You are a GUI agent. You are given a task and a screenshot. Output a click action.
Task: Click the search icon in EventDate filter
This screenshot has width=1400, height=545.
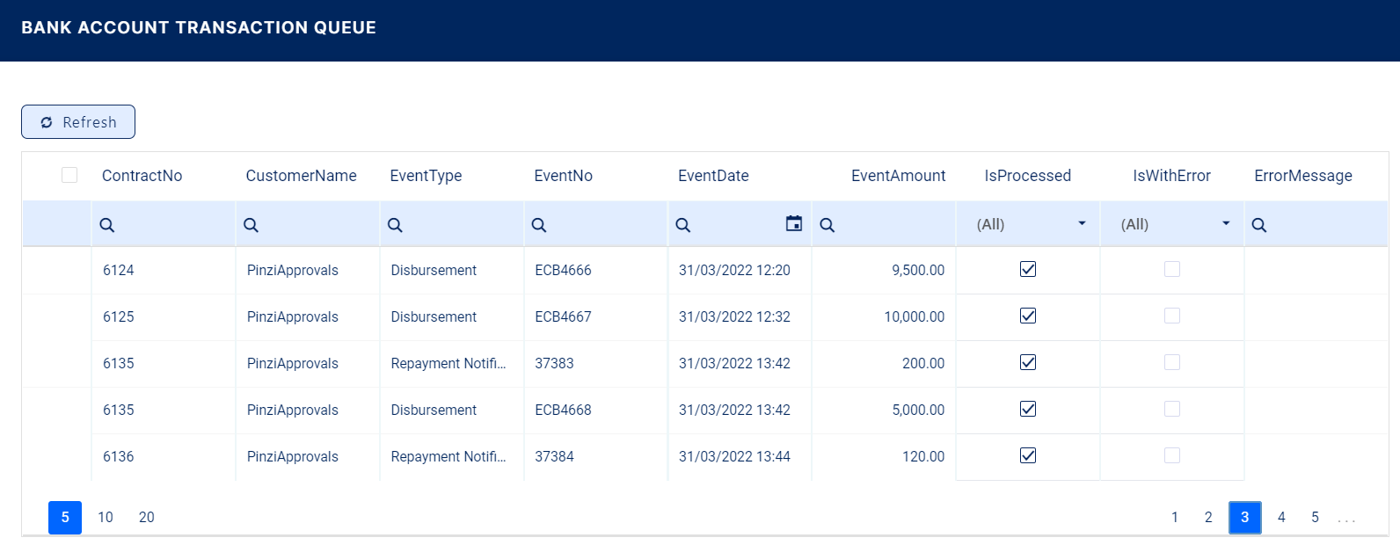click(x=682, y=225)
